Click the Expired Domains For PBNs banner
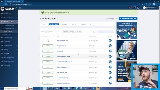This screenshot has height=90, width=160. pos(127,50)
